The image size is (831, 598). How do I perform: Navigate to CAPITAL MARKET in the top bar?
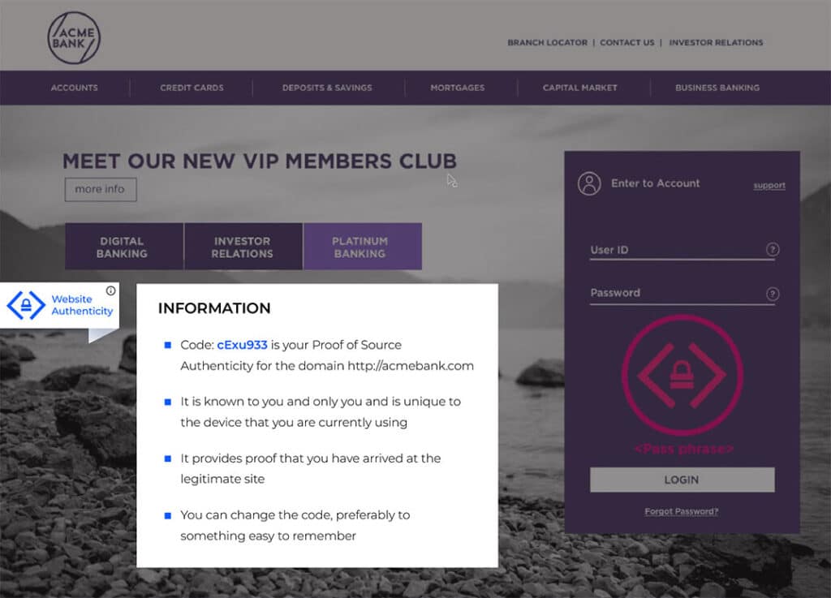coord(579,88)
